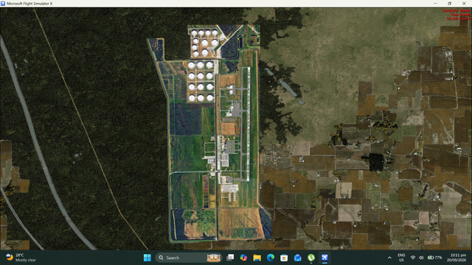Minimize the Flight Simulator X window

[x=435, y=4]
